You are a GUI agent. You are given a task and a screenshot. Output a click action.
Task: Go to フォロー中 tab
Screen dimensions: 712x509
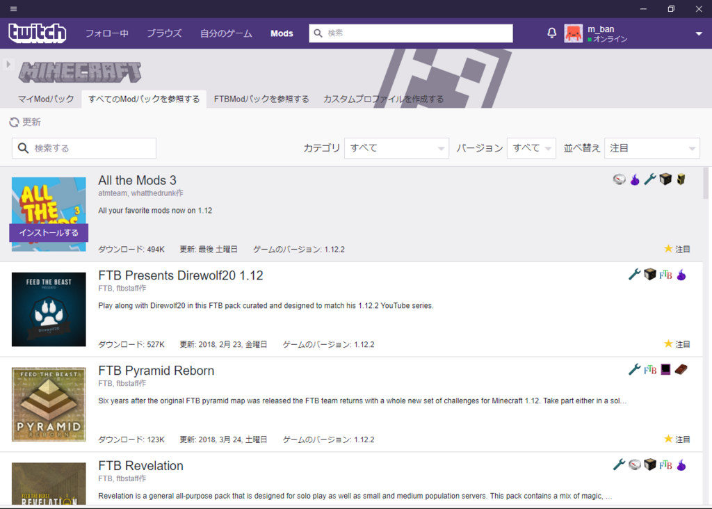coord(107,33)
